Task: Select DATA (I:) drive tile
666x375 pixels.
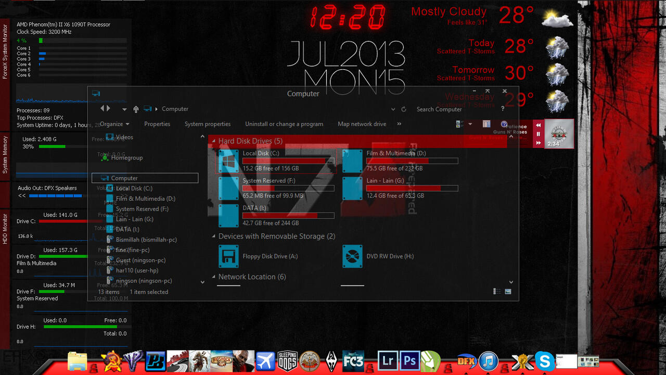Action: (277, 216)
